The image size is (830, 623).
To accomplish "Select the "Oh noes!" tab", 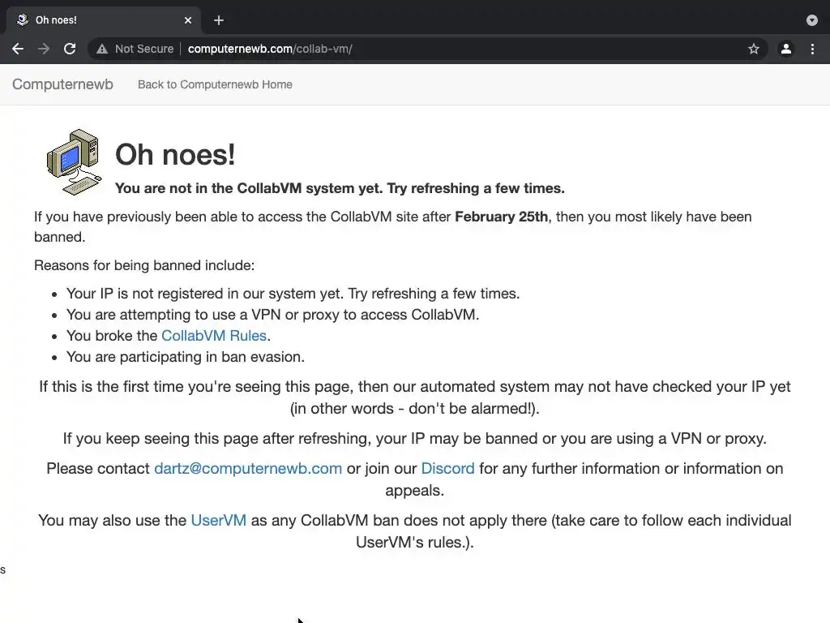I will [x=89, y=20].
